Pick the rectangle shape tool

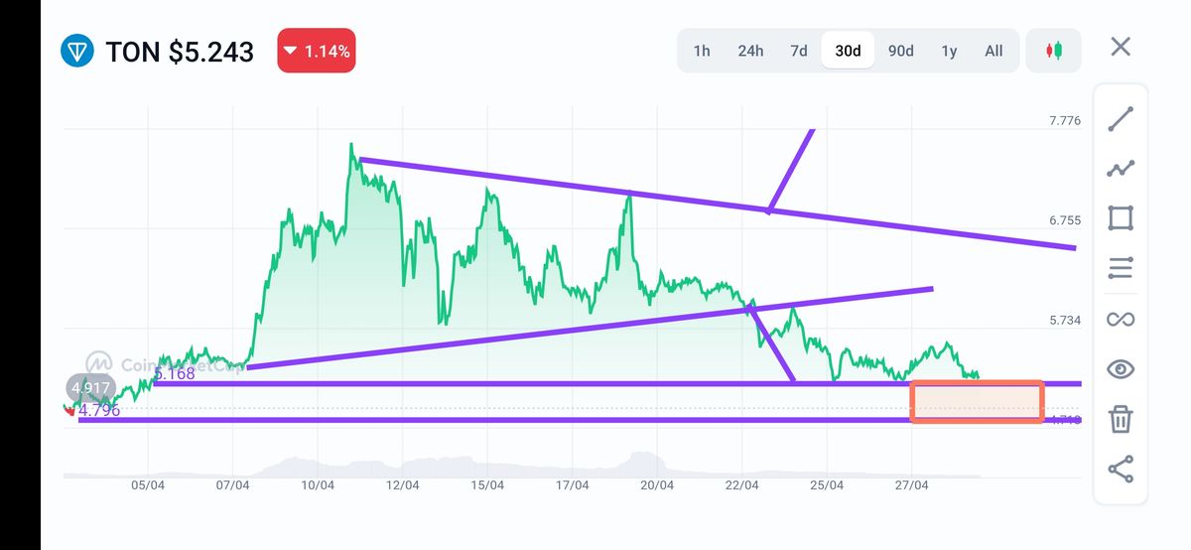(x=1121, y=218)
